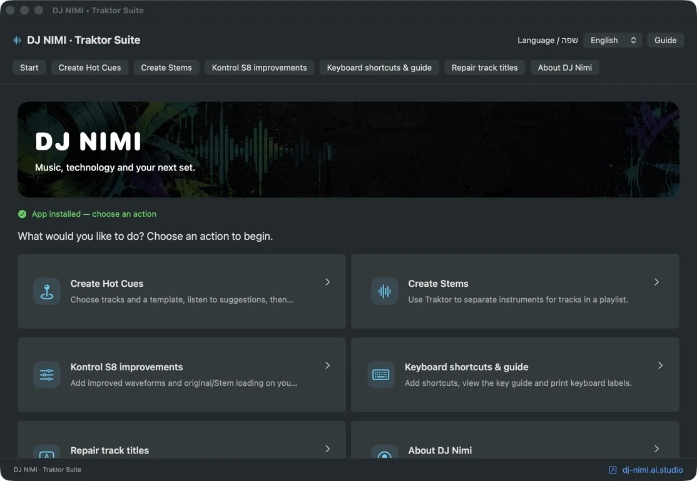Select the Create Hot Cues card title

point(107,284)
